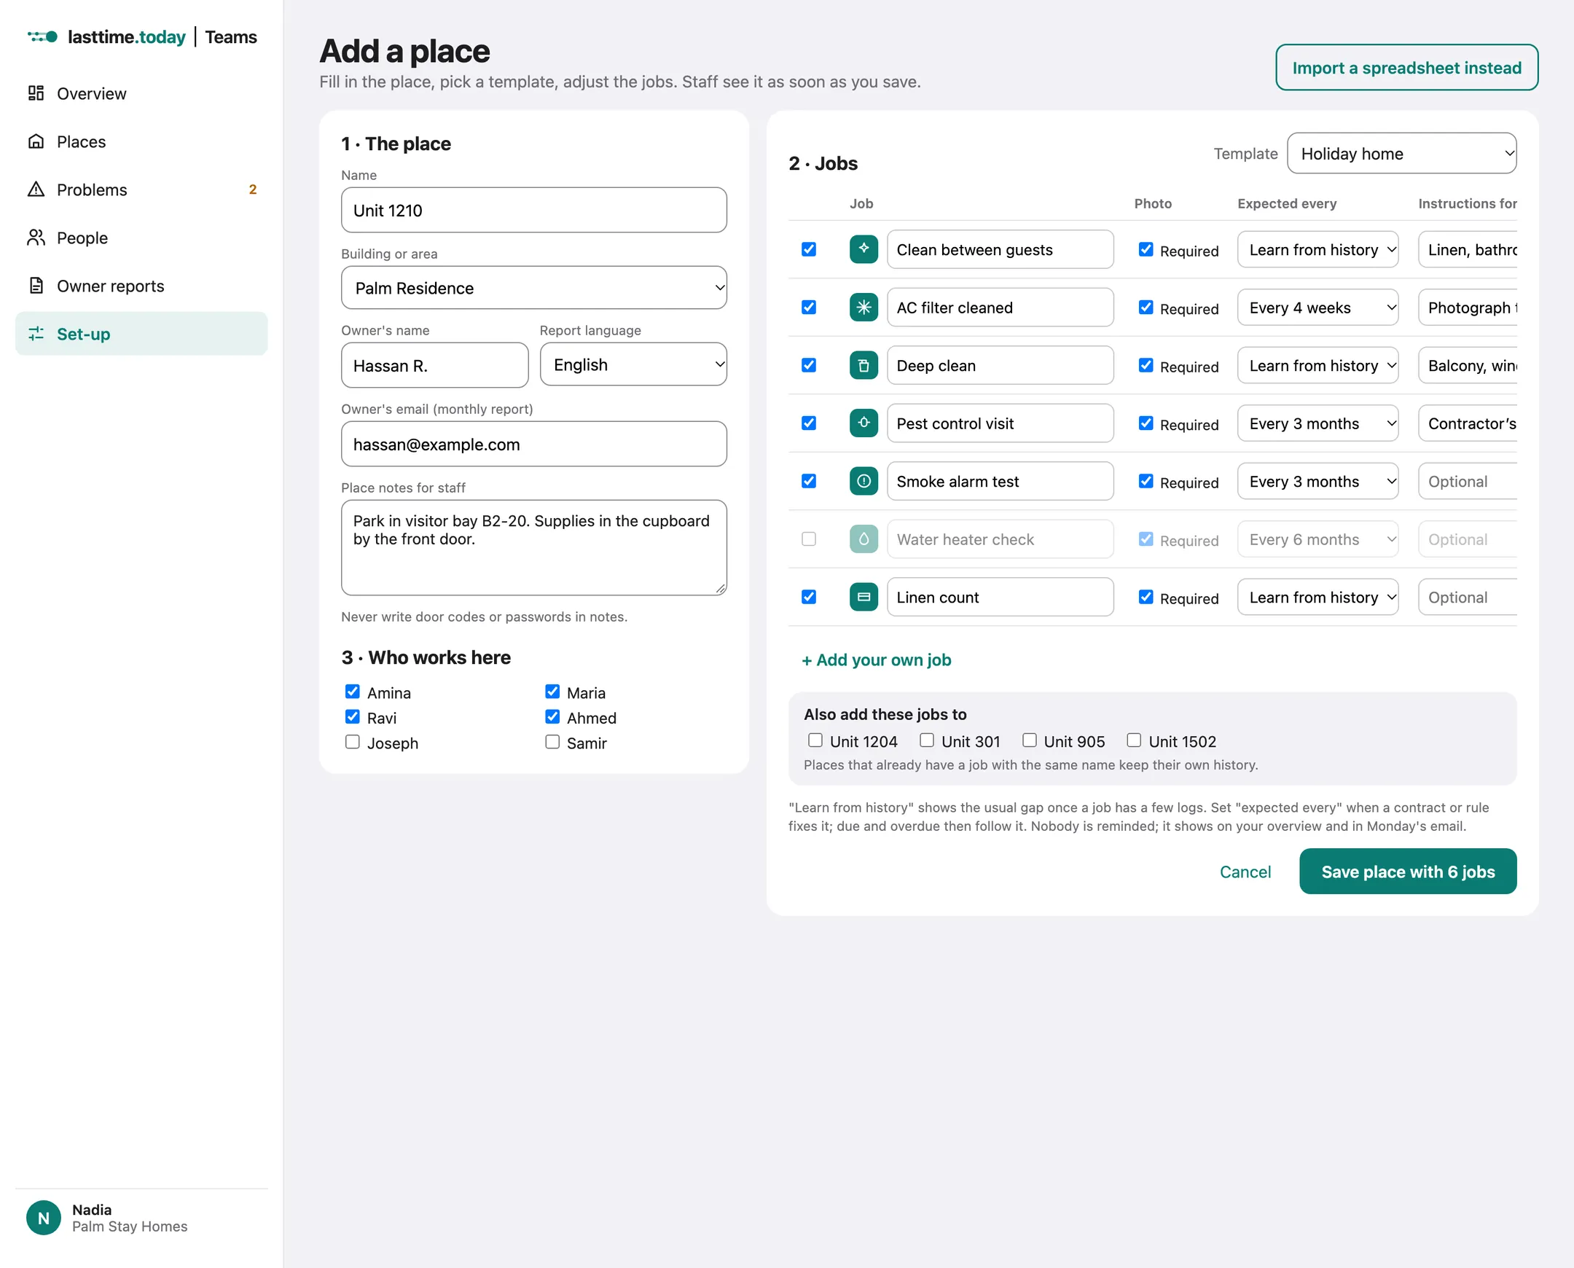Open the Overview dashboard icon
The image size is (1574, 1268).
(x=36, y=93)
